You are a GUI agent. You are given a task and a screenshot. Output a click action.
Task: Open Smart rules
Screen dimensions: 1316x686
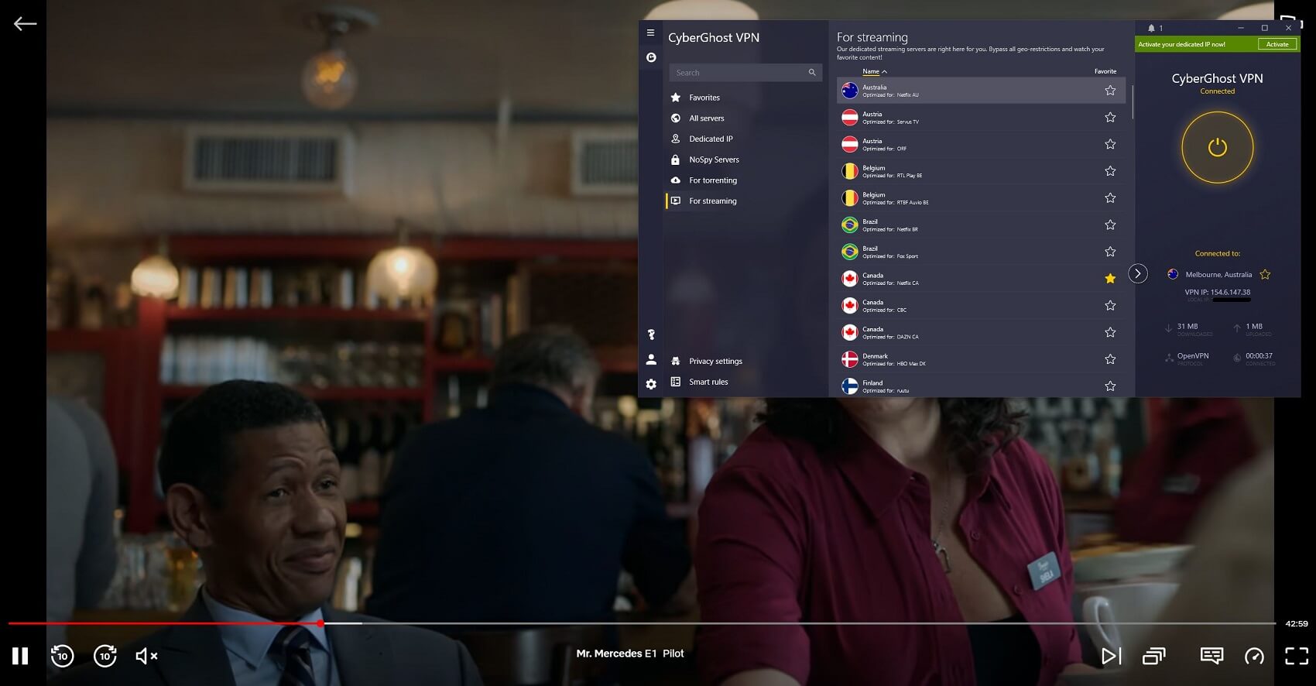pyautogui.click(x=708, y=382)
